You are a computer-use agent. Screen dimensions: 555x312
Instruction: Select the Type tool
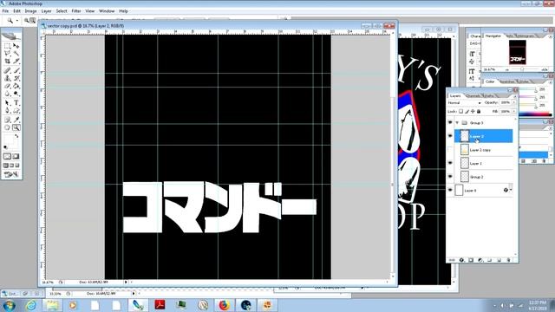(x=16, y=103)
